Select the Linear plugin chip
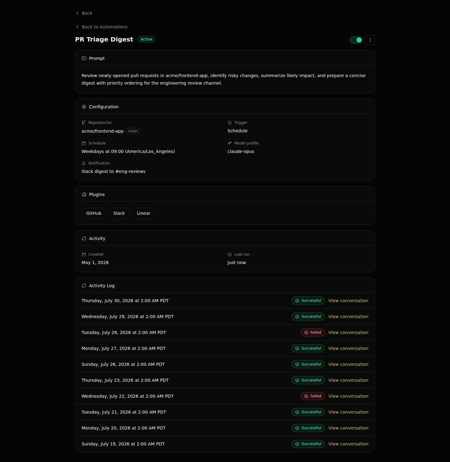This screenshot has width=450, height=462. (x=143, y=213)
